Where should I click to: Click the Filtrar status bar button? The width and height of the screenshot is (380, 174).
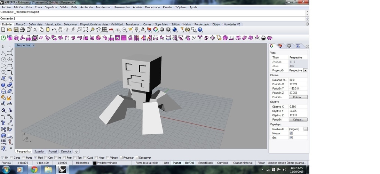tap(261, 163)
